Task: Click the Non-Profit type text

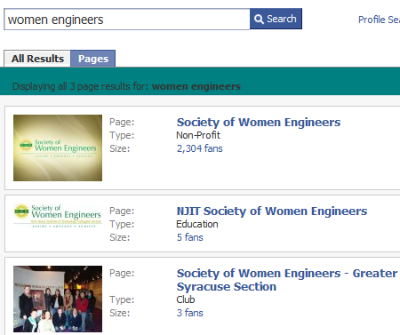Action: pos(198,135)
